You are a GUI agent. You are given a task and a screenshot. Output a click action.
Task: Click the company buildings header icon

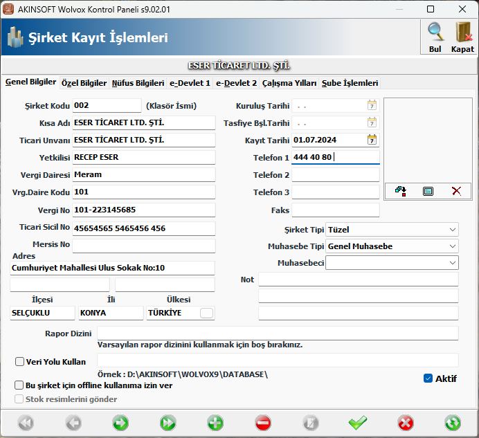(x=15, y=37)
